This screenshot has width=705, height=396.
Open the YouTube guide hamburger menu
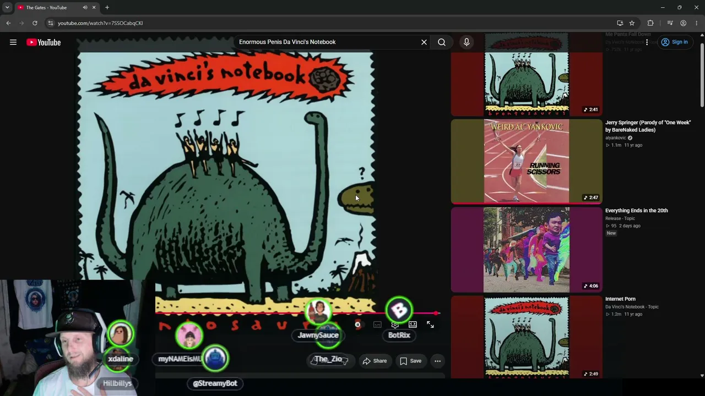tap(13, 42)
